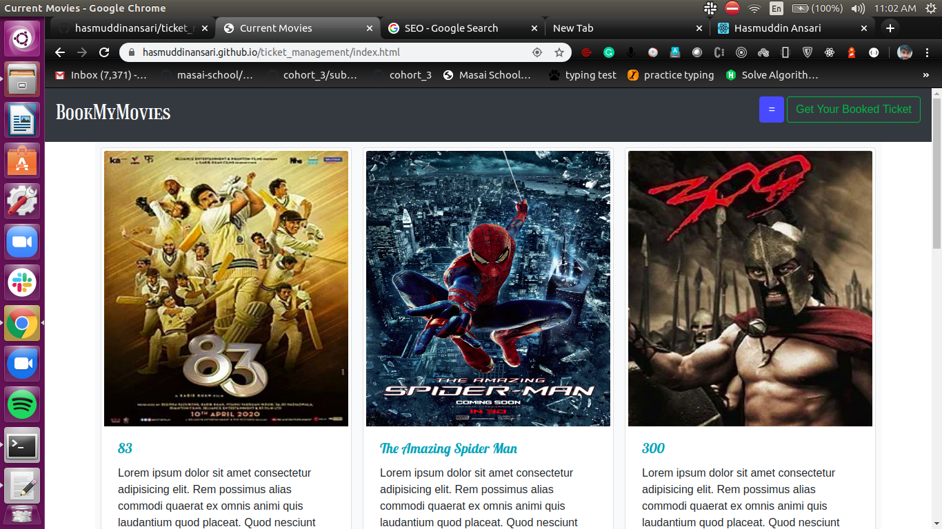Click the system volume indicator
The width and height of the screenshot is (942, 529).
tap(858, 8)
